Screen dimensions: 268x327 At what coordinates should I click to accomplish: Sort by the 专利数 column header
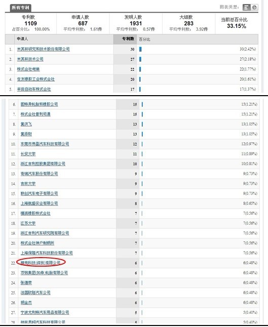coord(128,39)
